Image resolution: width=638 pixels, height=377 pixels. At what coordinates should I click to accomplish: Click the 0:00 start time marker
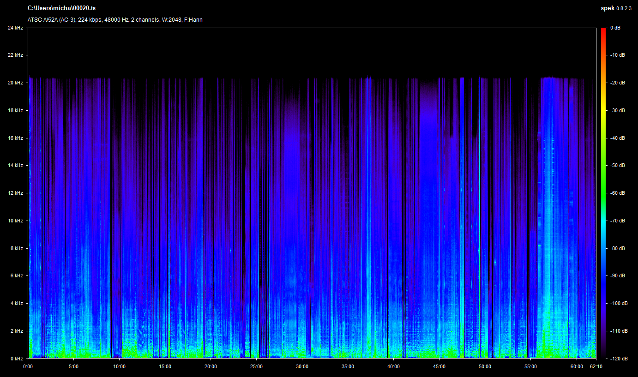tap(28, 367)
